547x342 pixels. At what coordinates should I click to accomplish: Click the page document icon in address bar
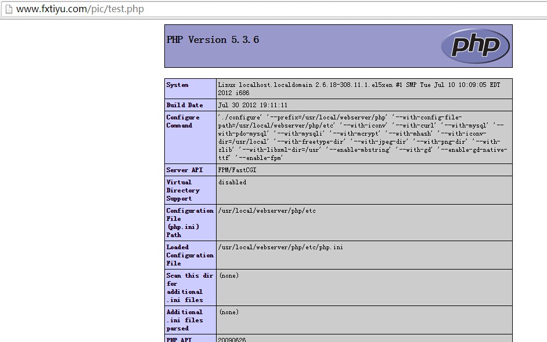[x=9, y=9]
